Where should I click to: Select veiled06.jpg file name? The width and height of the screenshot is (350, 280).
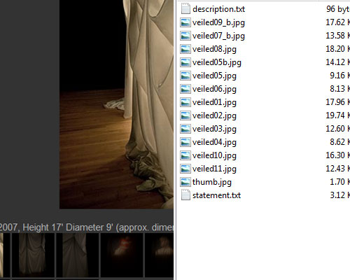click(x=214, y=89)
